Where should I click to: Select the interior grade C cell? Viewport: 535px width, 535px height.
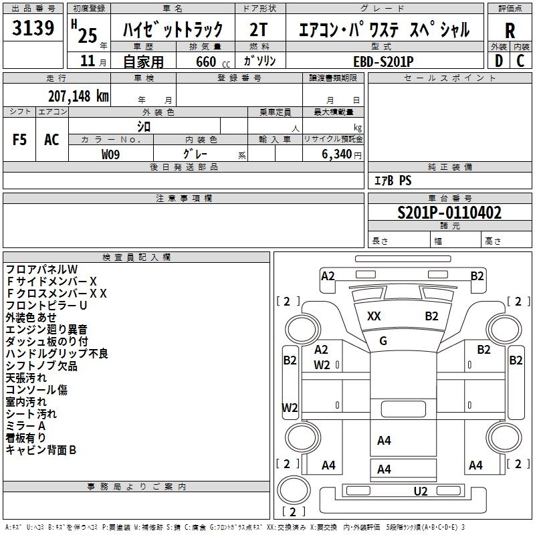(x=520, y=60)
